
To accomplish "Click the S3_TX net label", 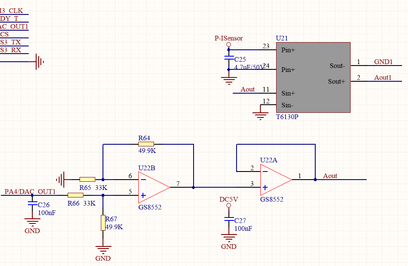I will click(x=10, y=42).
